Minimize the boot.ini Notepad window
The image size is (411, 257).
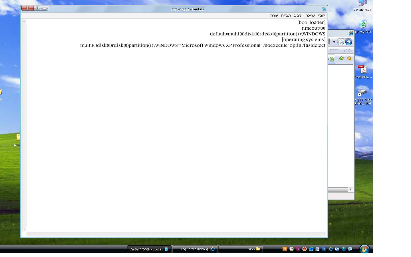click(x=45, y=8)
